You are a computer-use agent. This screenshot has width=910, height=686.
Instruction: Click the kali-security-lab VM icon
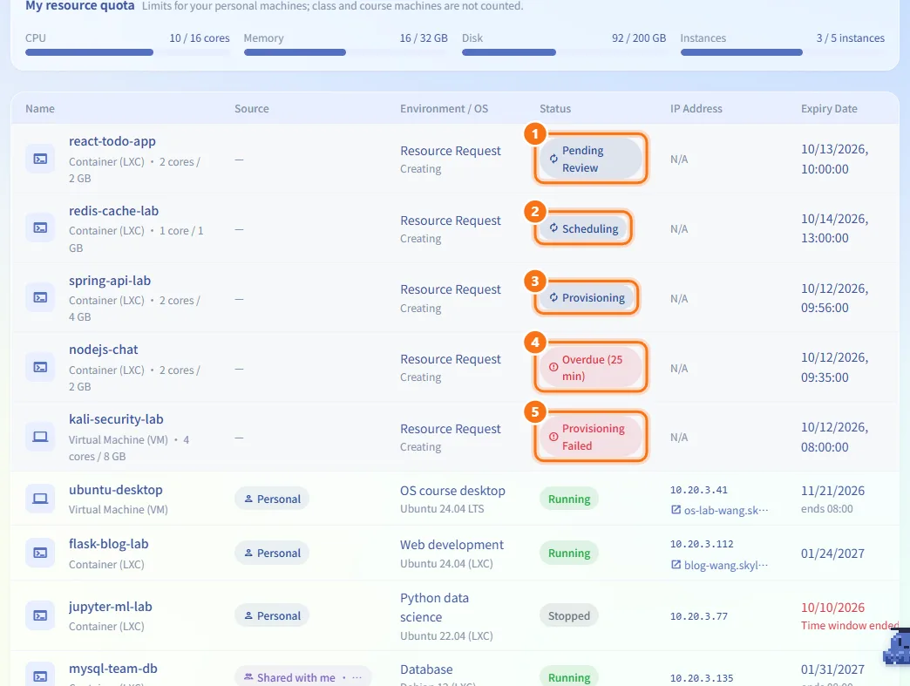coord(40,437)
